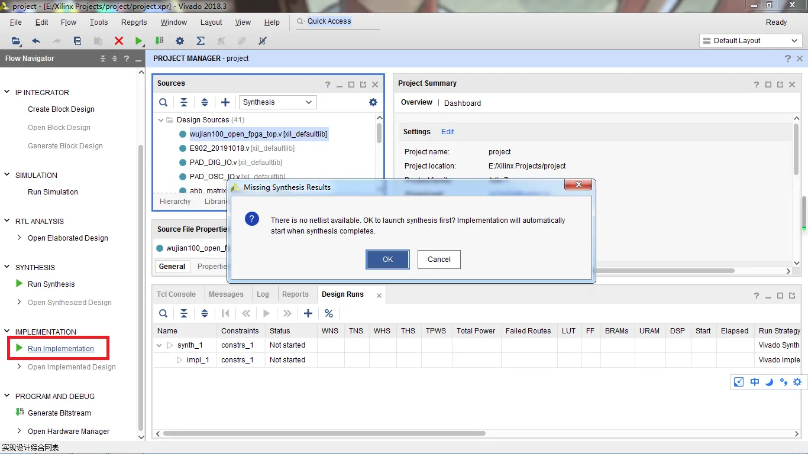Click the Flow Navigator expand-all icon
Image resolution: width=808 pixels, height=454 pixels.
point(115,59)
